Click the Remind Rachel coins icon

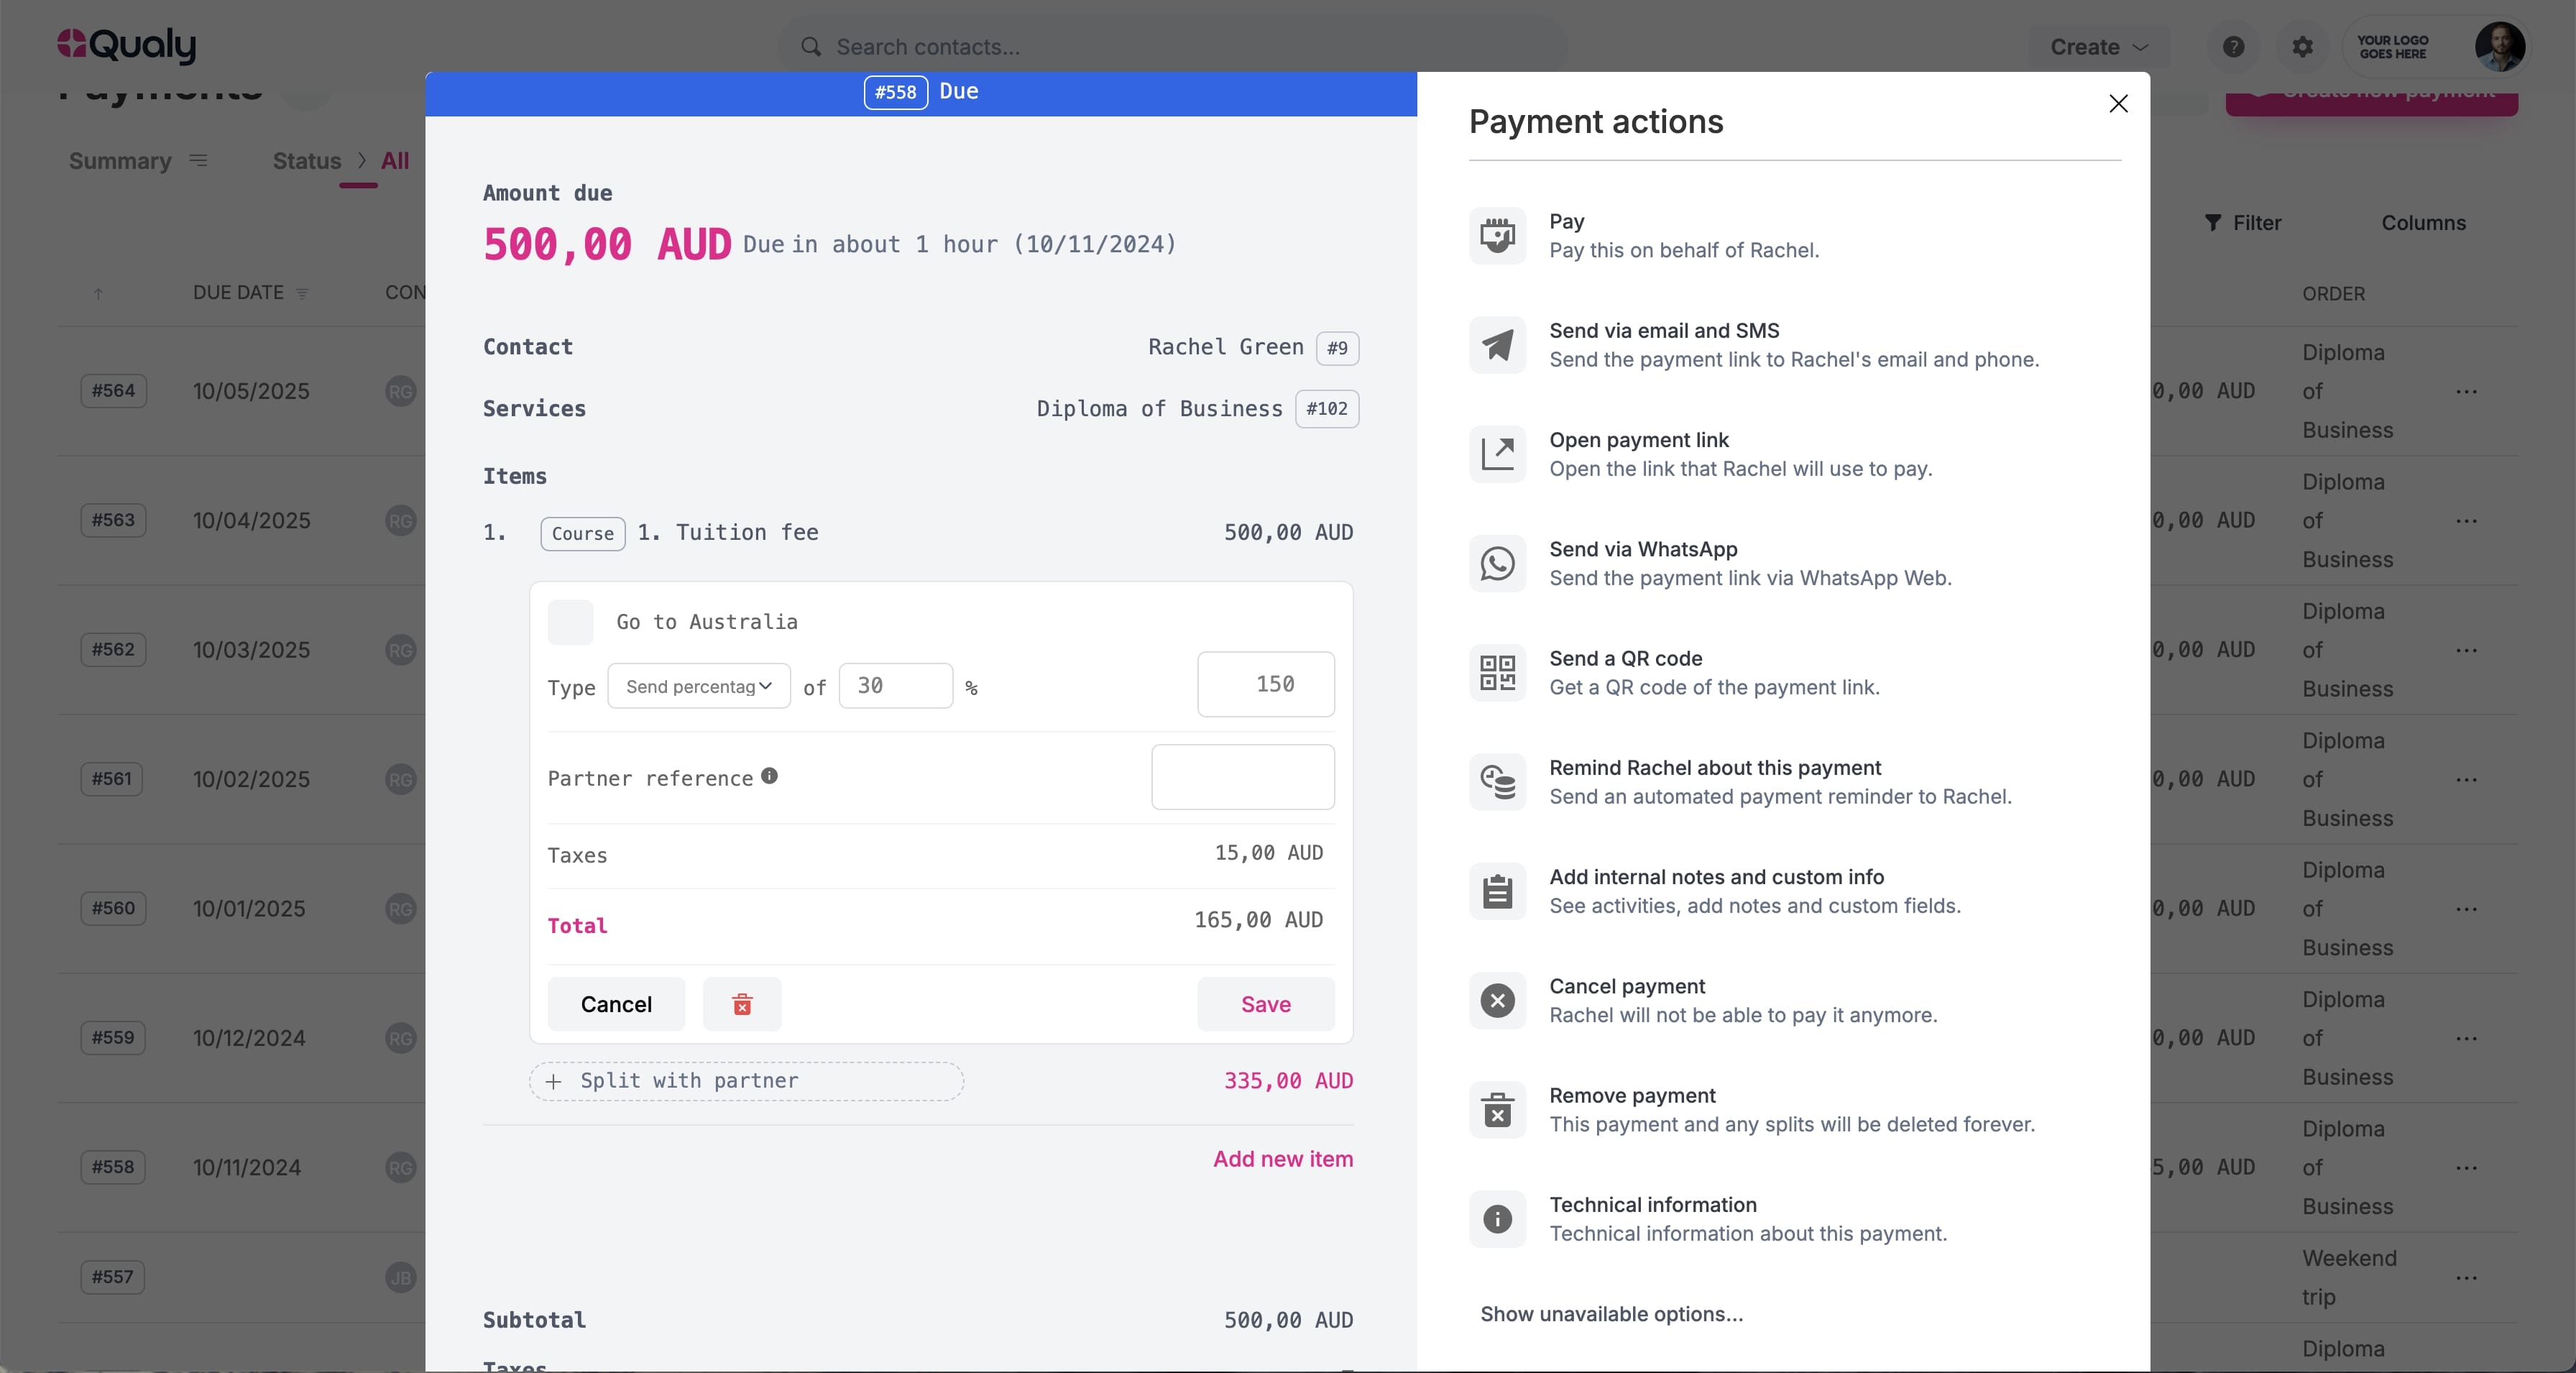[1497, 782]
